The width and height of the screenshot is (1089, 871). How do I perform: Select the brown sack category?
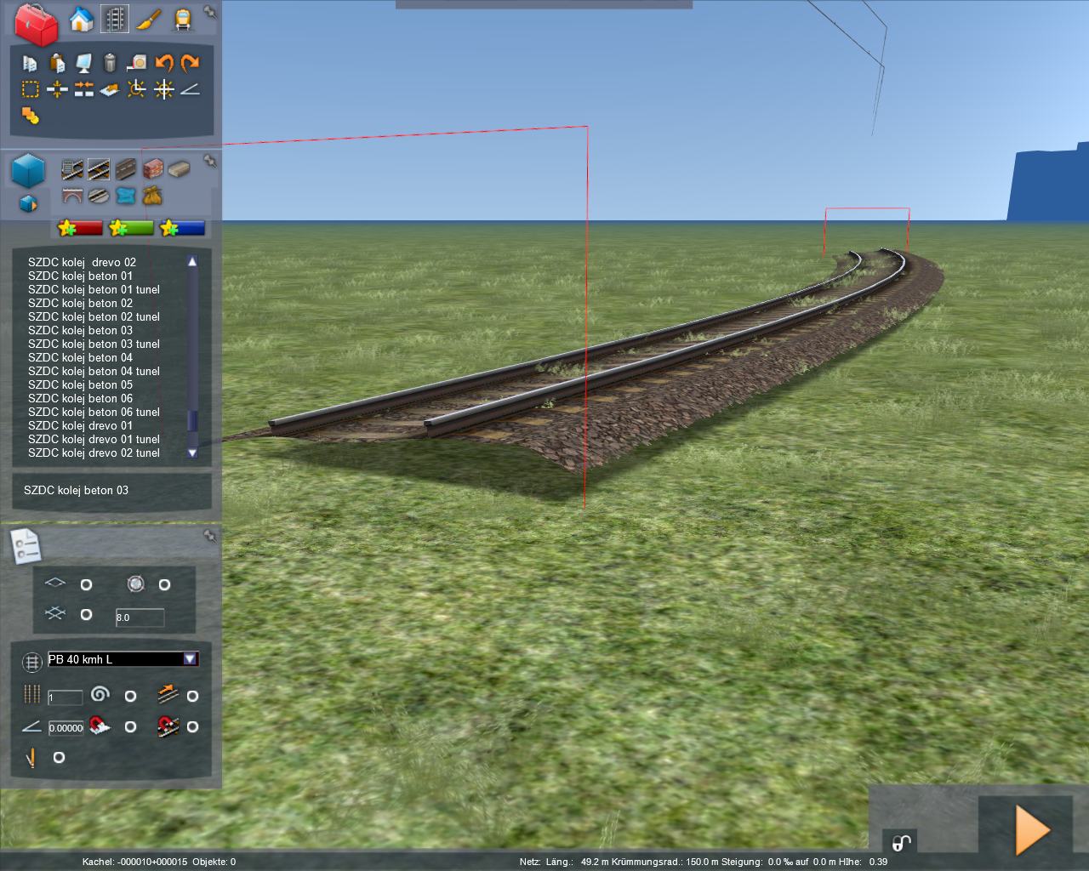pos(152,196)
